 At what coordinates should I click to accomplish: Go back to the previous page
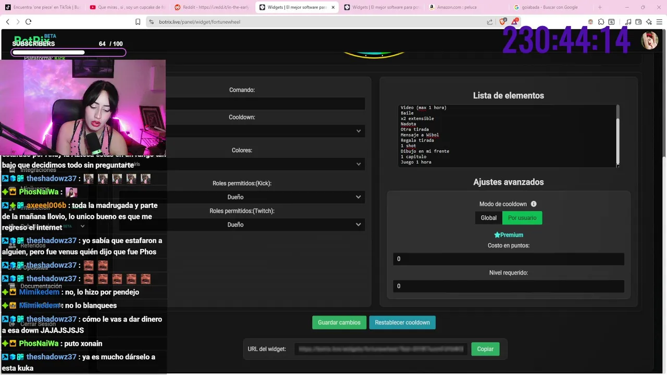pos(7,22)
